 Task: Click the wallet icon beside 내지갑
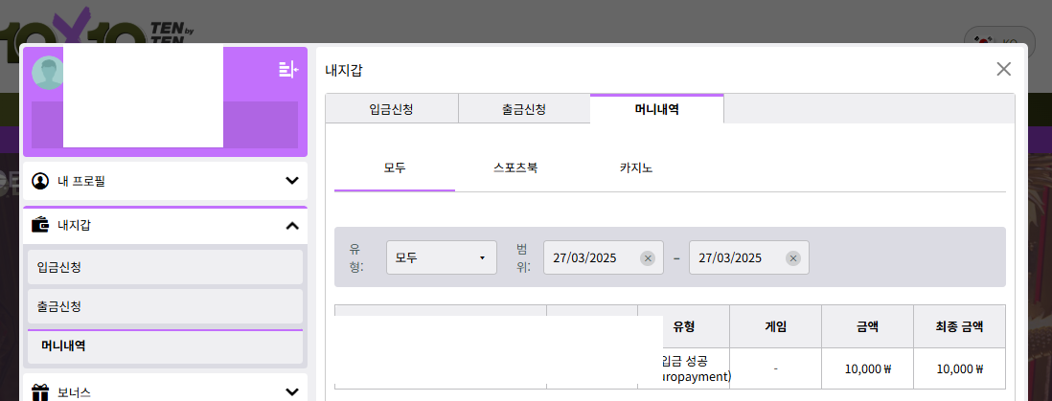click(40, 226)
